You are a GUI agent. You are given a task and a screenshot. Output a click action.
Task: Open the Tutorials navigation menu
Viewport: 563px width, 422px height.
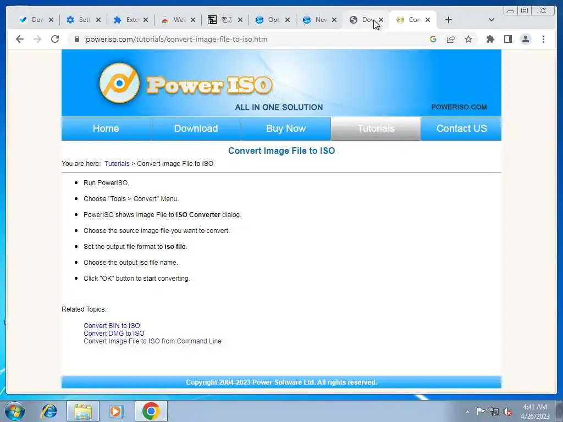[376, 129]
